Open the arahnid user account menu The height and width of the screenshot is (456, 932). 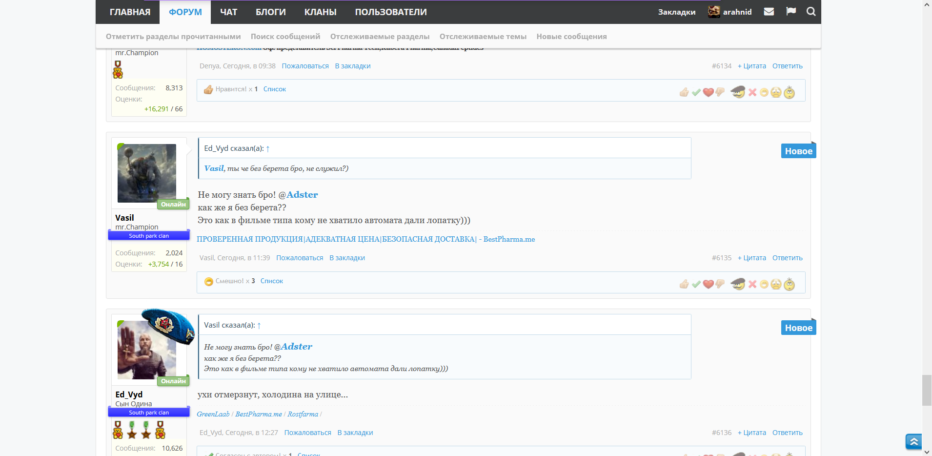tap(730, 12)
